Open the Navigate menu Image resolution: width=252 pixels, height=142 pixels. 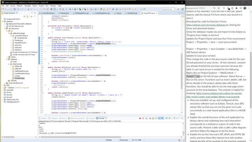pyautogui.click(x=28, y=6)
